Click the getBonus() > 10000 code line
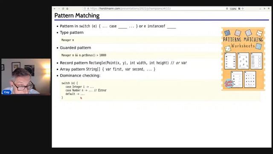The height and width of the screenshot is (154, 273). (84, 55)
